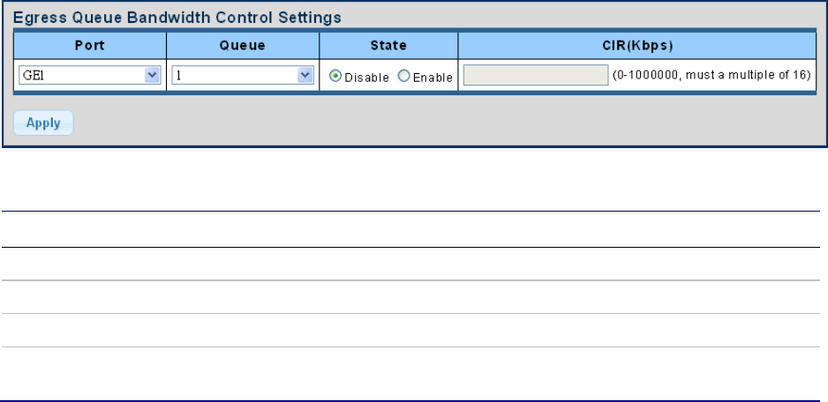Click the 0-1000000 multiple of 16 hint text

point(711,76)
